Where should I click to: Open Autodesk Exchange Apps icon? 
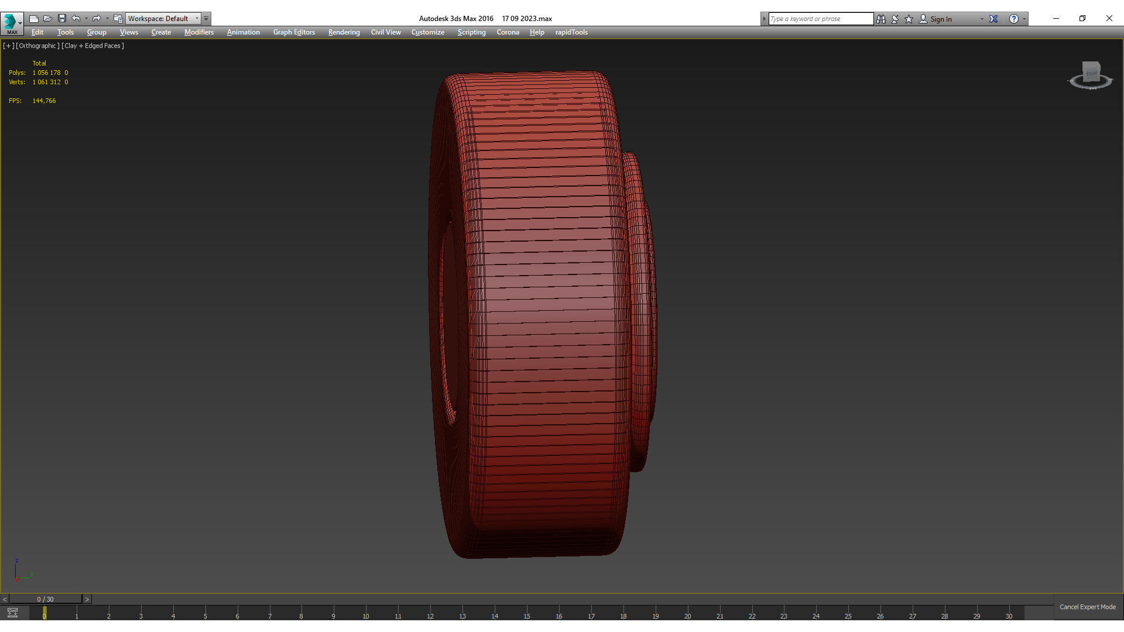[x=993, y=19]
